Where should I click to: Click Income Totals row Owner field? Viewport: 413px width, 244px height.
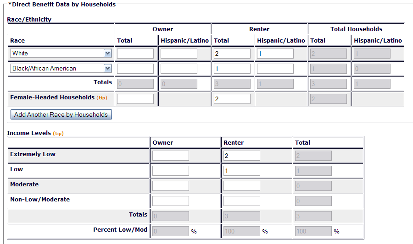(x=171, y=216)
